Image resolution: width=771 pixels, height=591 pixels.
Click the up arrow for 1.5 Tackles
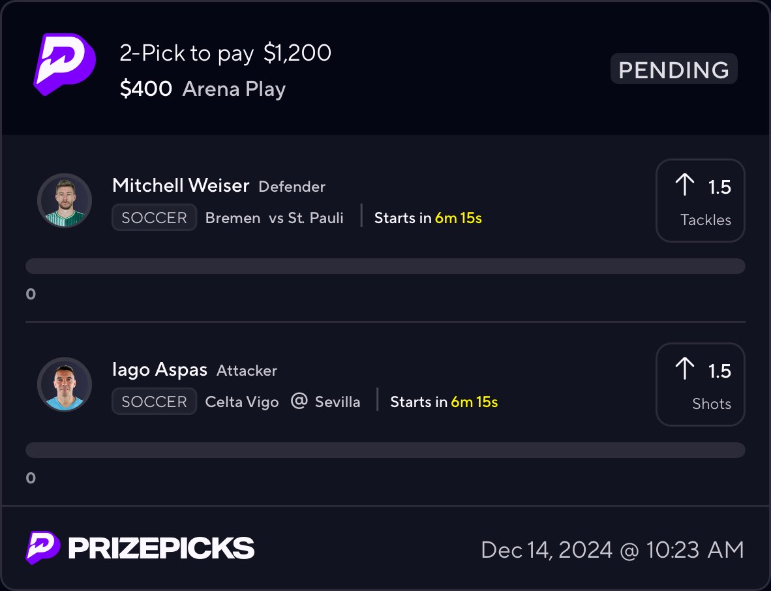[x=684, y=185]
